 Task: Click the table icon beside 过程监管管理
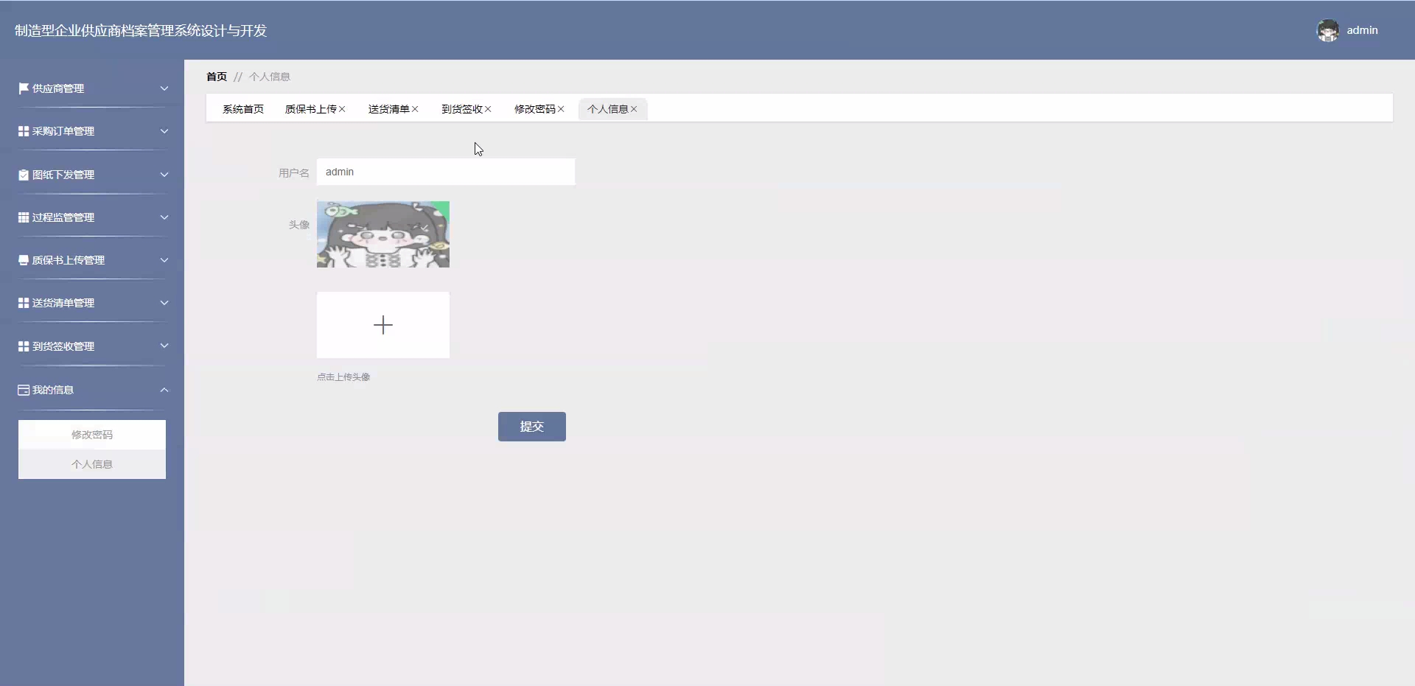(24, 217)
